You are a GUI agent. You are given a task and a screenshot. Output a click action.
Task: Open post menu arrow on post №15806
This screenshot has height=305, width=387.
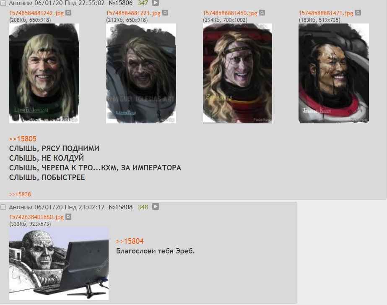click(156, 3)
